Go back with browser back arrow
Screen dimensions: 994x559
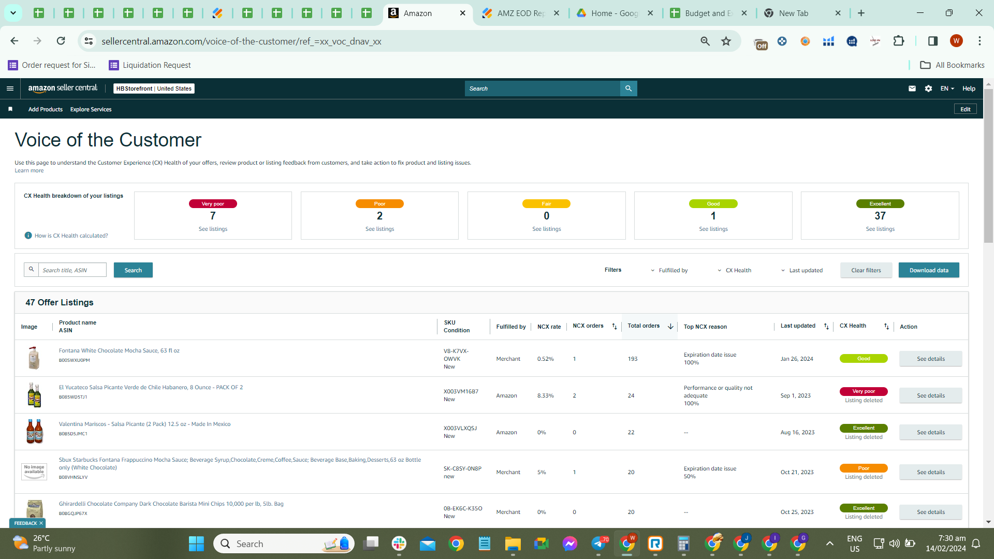[x=14, y=41]
